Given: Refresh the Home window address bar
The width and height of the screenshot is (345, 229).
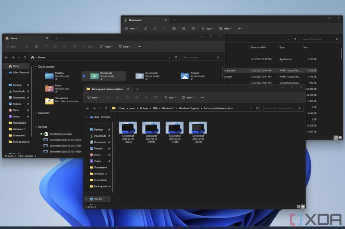Looking at the screenshot, I should pos(176,57).
